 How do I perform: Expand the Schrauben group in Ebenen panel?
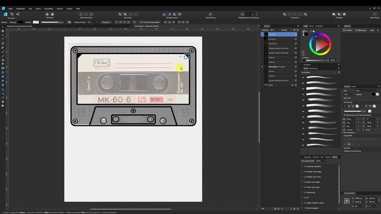click(262, 67)
